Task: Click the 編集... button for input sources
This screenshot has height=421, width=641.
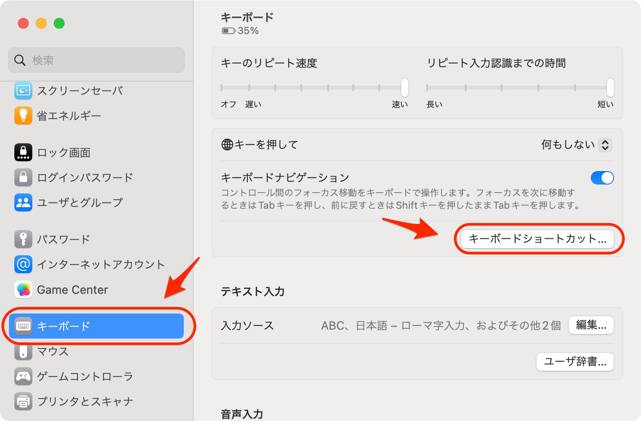Action: click(591, 325)
